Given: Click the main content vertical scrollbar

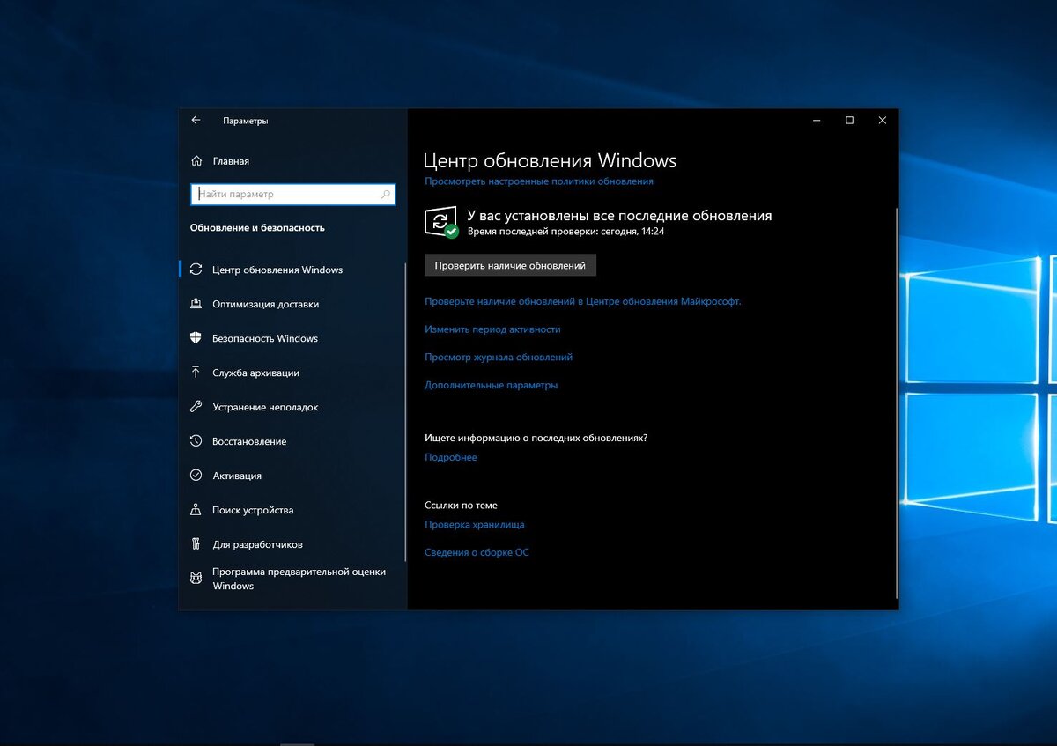Looking at the screenshot, I should [897, 403].
